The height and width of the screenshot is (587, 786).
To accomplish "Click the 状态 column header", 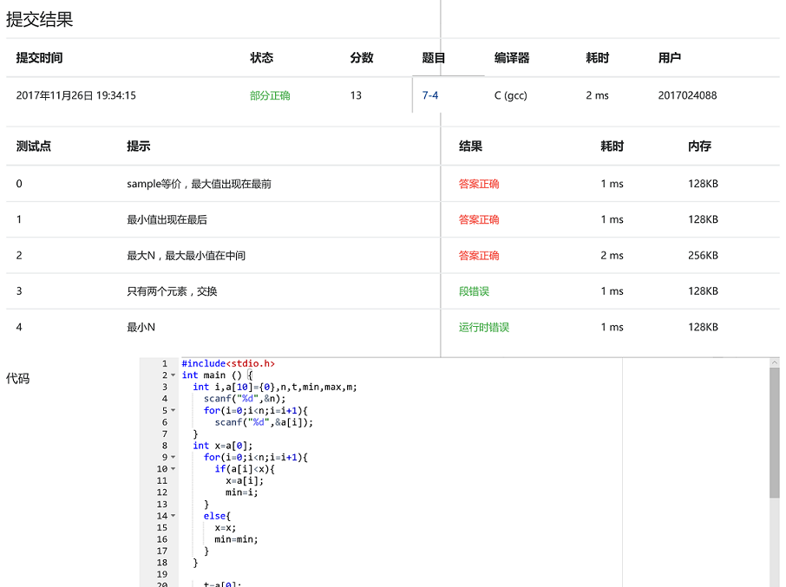I will click(261, 57).
